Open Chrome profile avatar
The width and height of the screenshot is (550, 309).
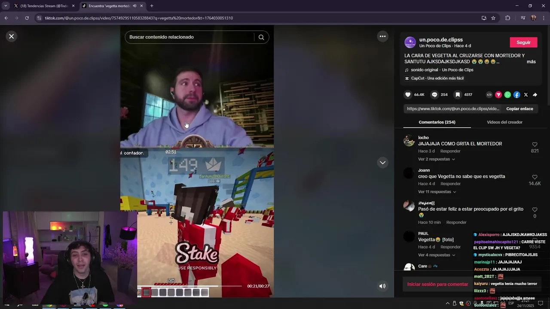(x=533, y=18)
